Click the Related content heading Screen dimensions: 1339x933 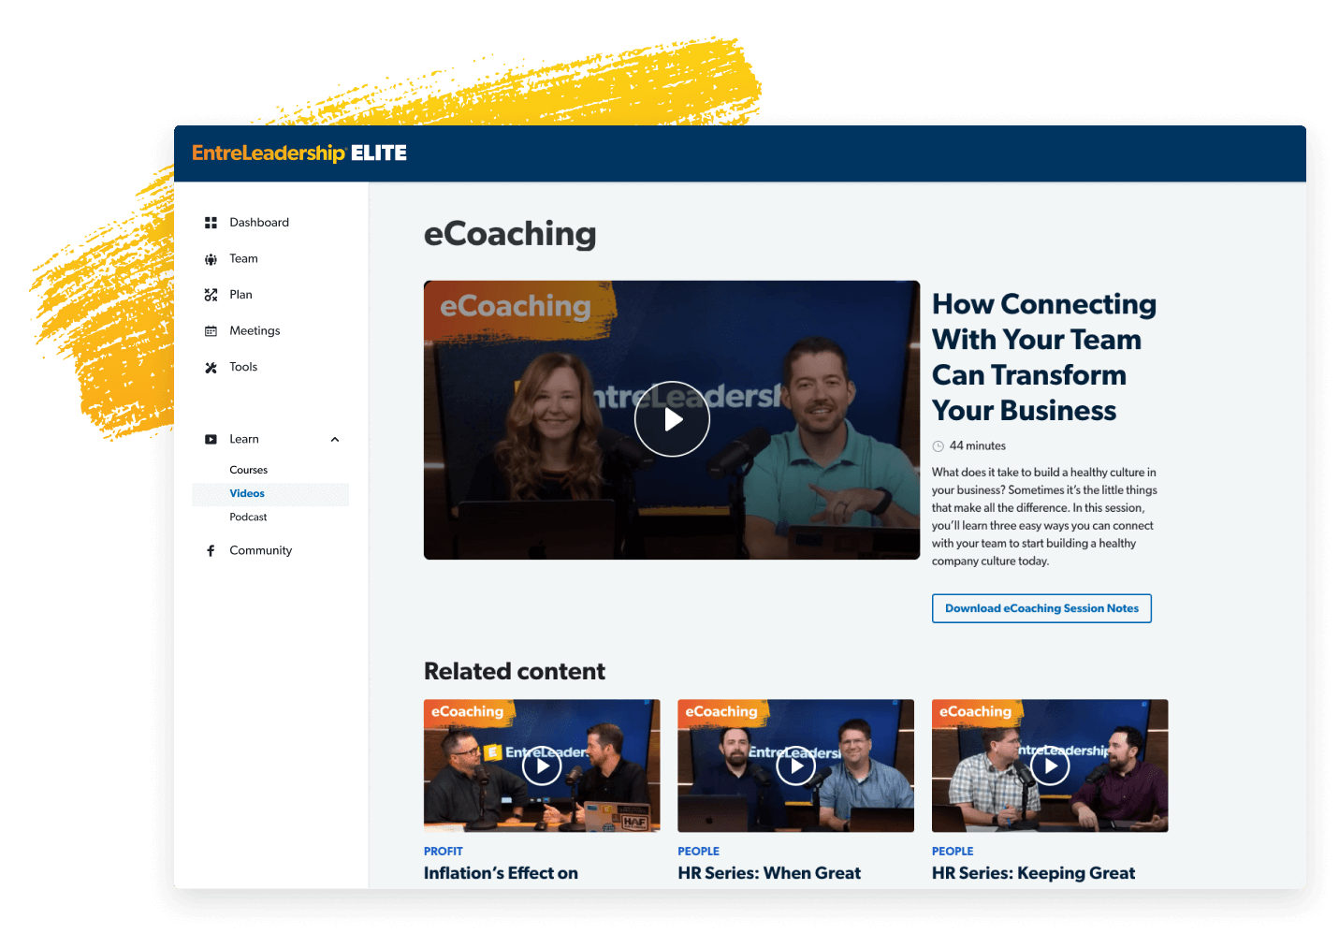coord(515,672)
